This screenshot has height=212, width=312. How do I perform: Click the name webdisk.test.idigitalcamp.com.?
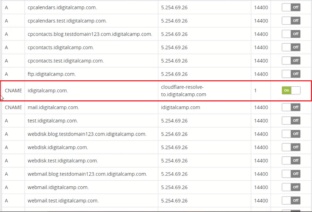click(x=63, y=161)
